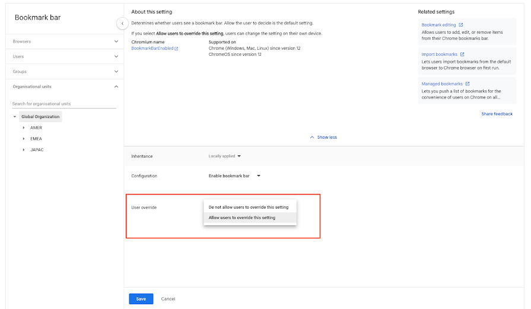
Task: Click the Share feedback link
Action: [497, 114]
